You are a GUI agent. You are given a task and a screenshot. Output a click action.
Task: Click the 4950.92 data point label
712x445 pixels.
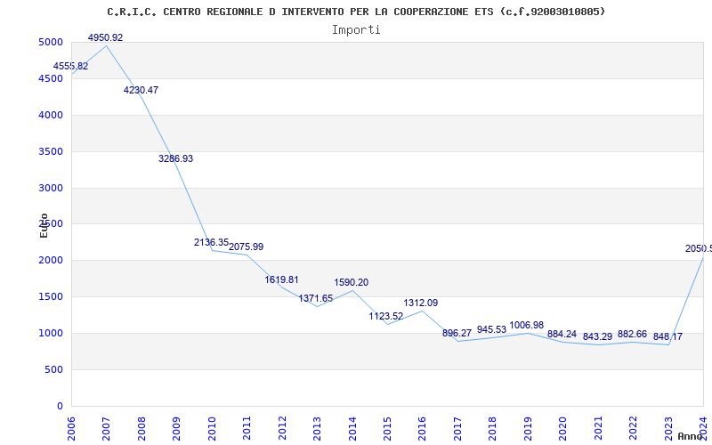105,37
